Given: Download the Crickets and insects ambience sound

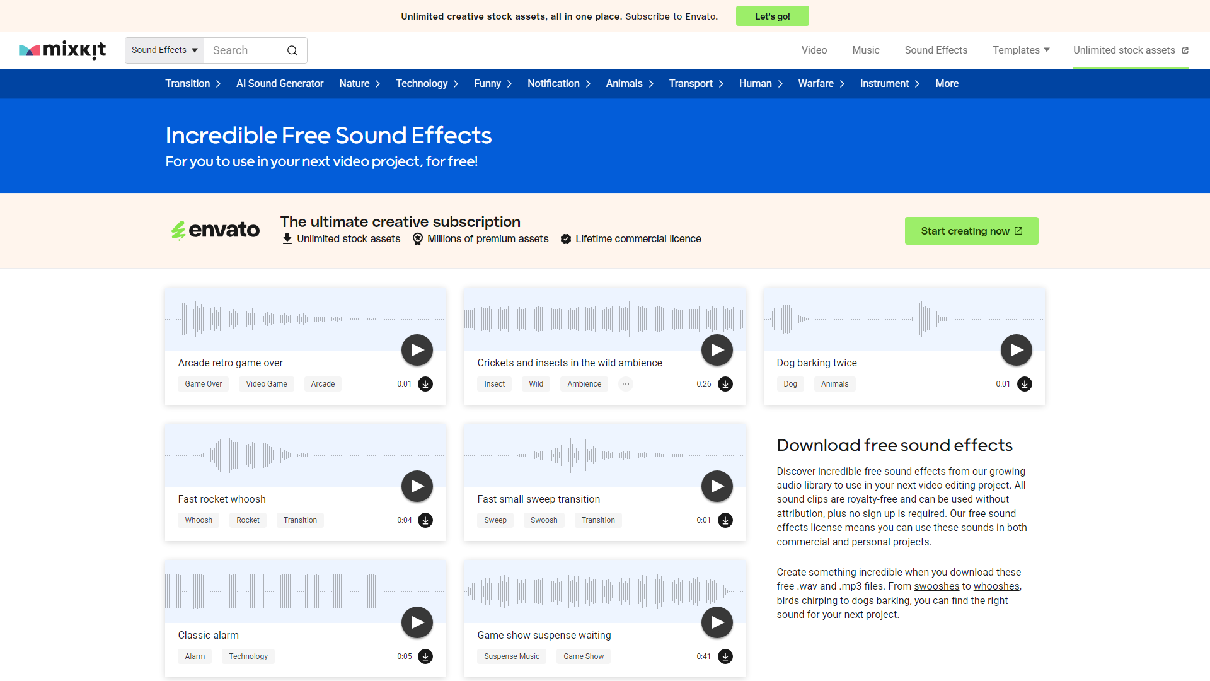Looking at the screenshot, I should (x=725, y=384).
